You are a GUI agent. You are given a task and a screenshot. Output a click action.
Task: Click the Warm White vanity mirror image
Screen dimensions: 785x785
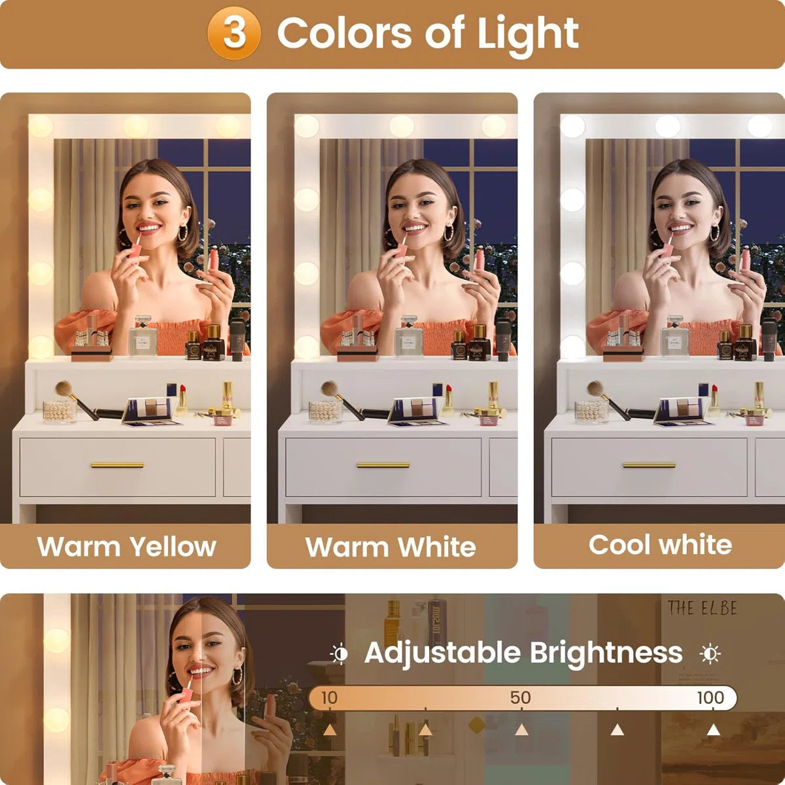coord(392,308)
